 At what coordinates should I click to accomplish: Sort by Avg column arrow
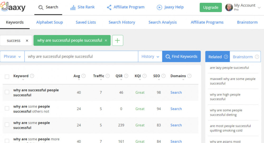[79, 80]
